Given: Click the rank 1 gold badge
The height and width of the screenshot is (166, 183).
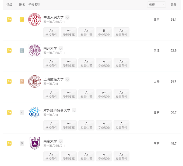Looking at the screenshot, I should coord(22,20).
